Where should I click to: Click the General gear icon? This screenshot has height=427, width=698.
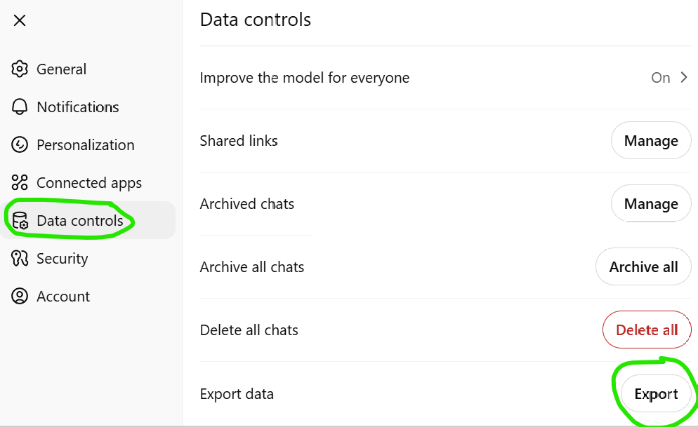click(x=20, y=69)
